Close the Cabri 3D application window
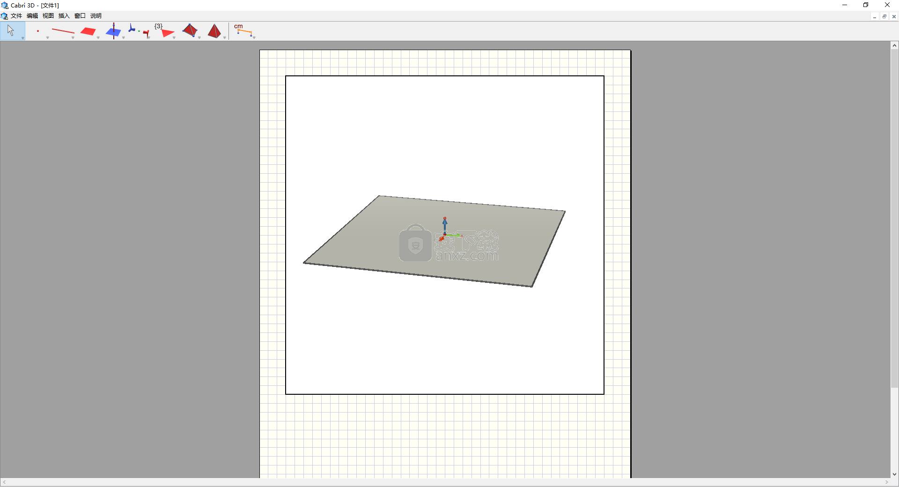 pyautogui.click(x=887, y=5)
